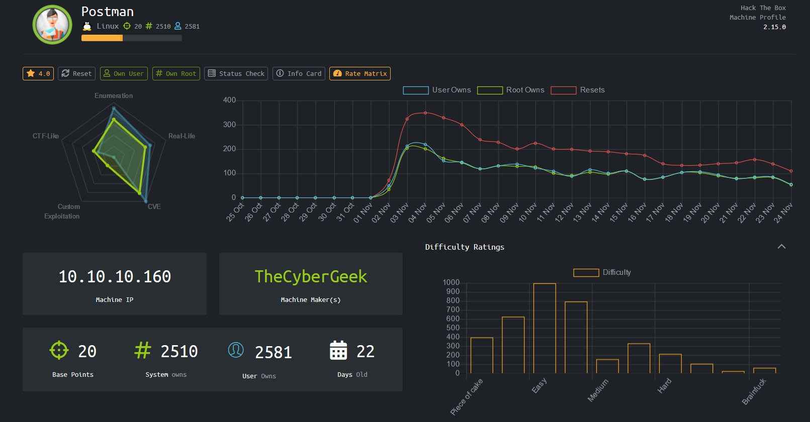Viewport: 810px width, 422px height.
Task: Toggle User Owns legend swatch
Action: coord(416,90)
